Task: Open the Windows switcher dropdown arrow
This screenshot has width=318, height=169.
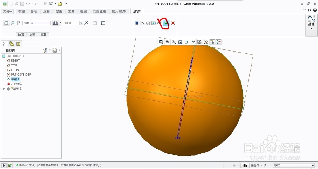Action: 55,3
